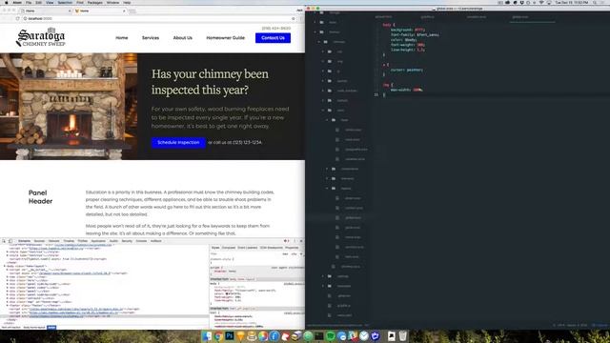Expand the footer element in DOM tree
610x343 pixels.
pyautogui.click(x=7, y=306)
